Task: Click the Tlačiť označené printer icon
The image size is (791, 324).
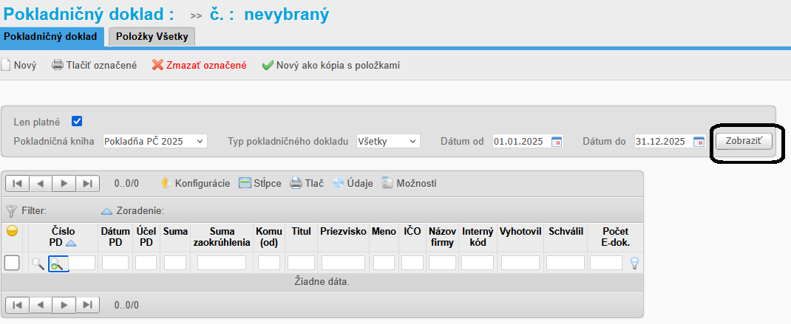Action: coord(58,65)
